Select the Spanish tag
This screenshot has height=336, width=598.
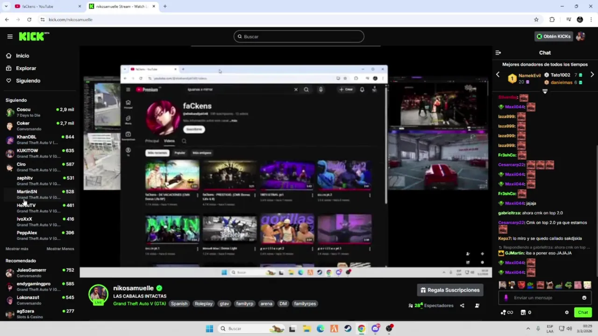[x=179, y=304]
